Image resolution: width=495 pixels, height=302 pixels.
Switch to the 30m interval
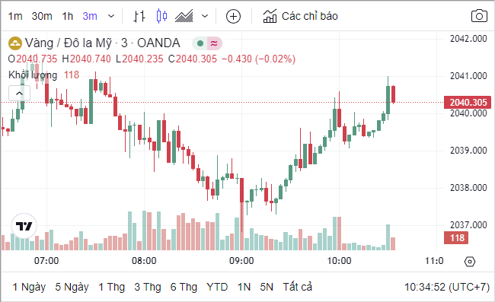pyautogui.click(x=42, y=16)
